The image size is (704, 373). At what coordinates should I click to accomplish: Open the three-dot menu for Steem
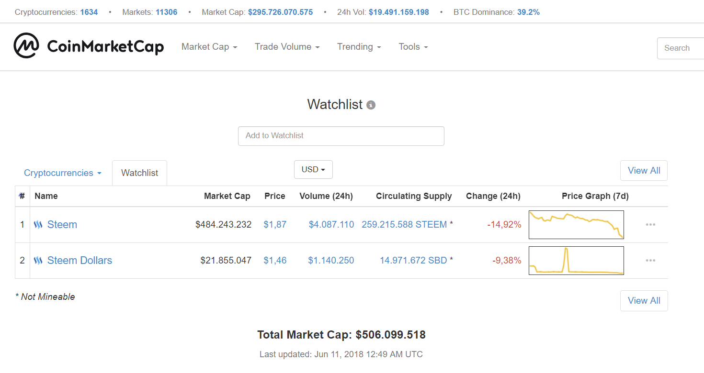pyautogui.click(x=650, y=225)
